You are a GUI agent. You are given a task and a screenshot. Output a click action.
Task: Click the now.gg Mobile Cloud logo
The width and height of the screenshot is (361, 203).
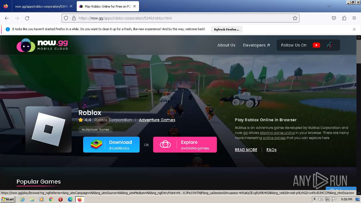[42, 45]
